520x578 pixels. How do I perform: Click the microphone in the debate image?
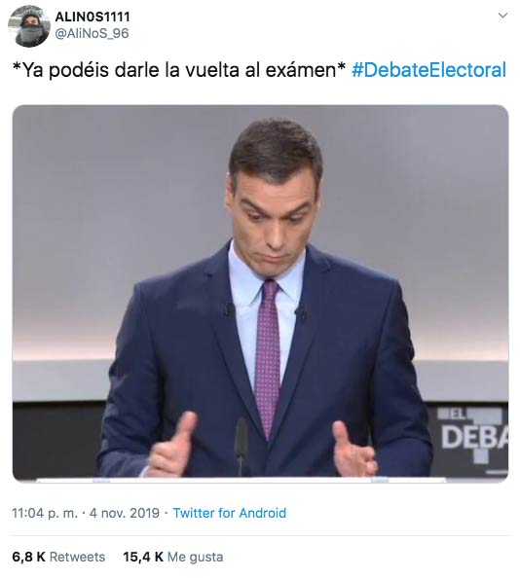point(241,446)
